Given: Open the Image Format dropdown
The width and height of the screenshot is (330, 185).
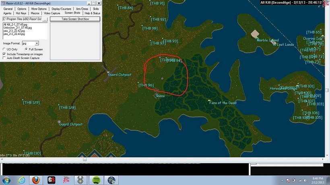Looking at the screenshot, I should tap(37, 43).
